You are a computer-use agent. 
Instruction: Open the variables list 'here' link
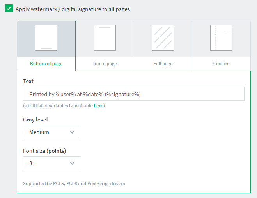click(x=99, y=106)
